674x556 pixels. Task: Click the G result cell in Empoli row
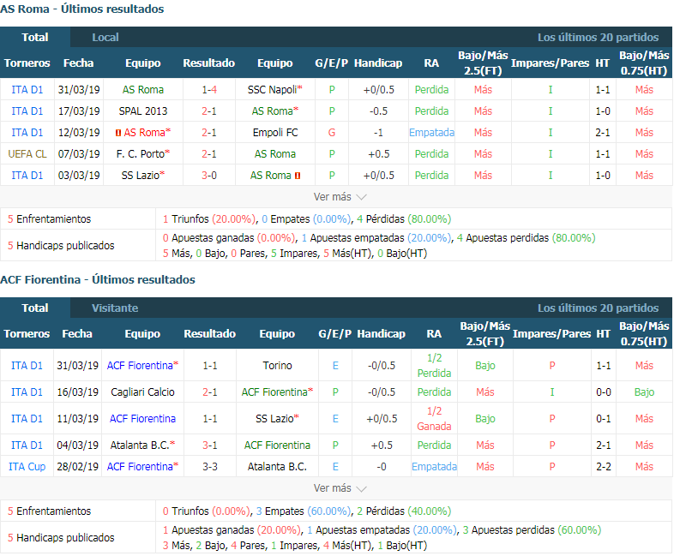[332, 133]
